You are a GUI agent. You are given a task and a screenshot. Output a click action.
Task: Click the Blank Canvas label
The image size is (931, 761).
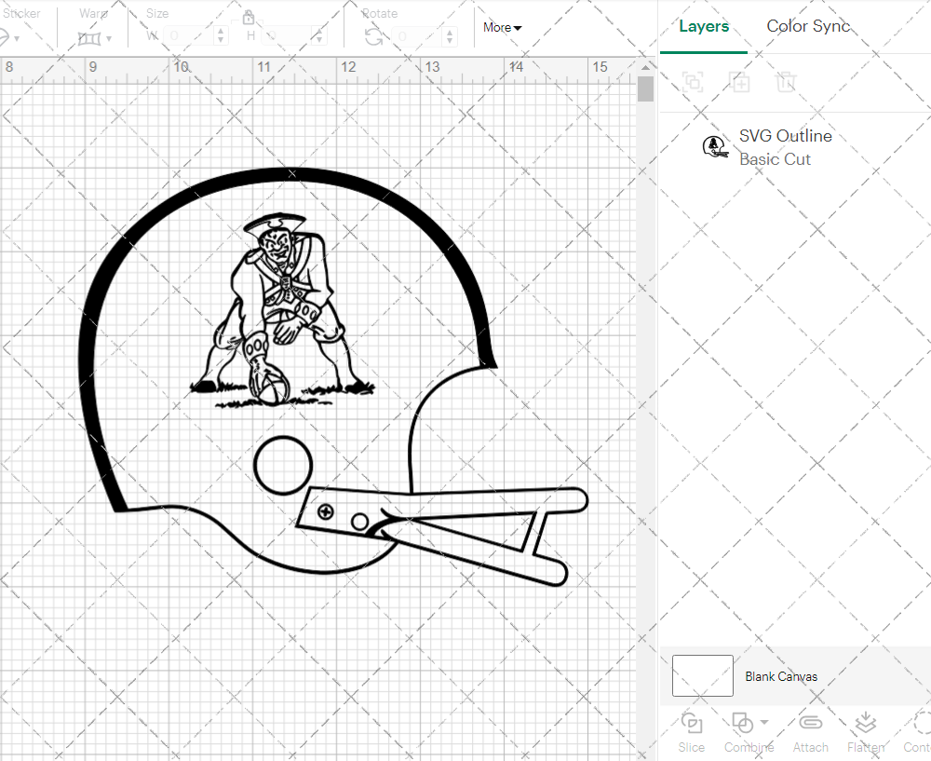coord(781,676)
